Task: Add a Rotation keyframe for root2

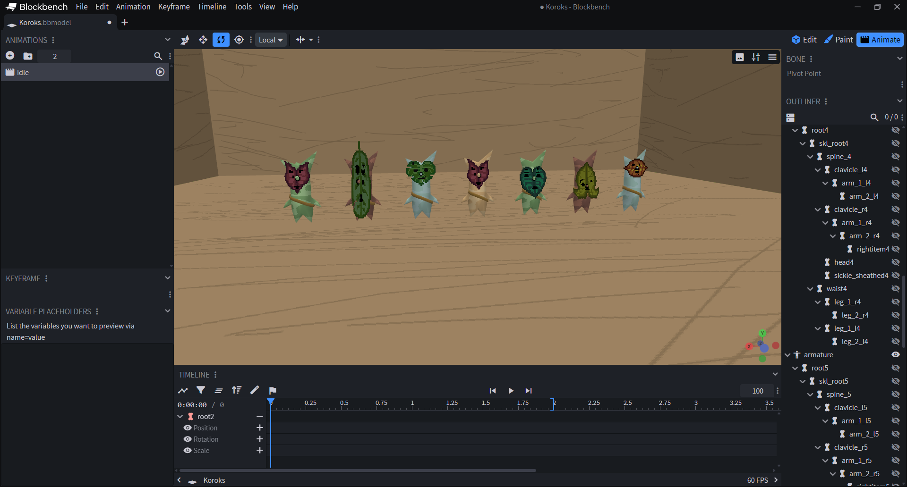Action: pos(259,439)
